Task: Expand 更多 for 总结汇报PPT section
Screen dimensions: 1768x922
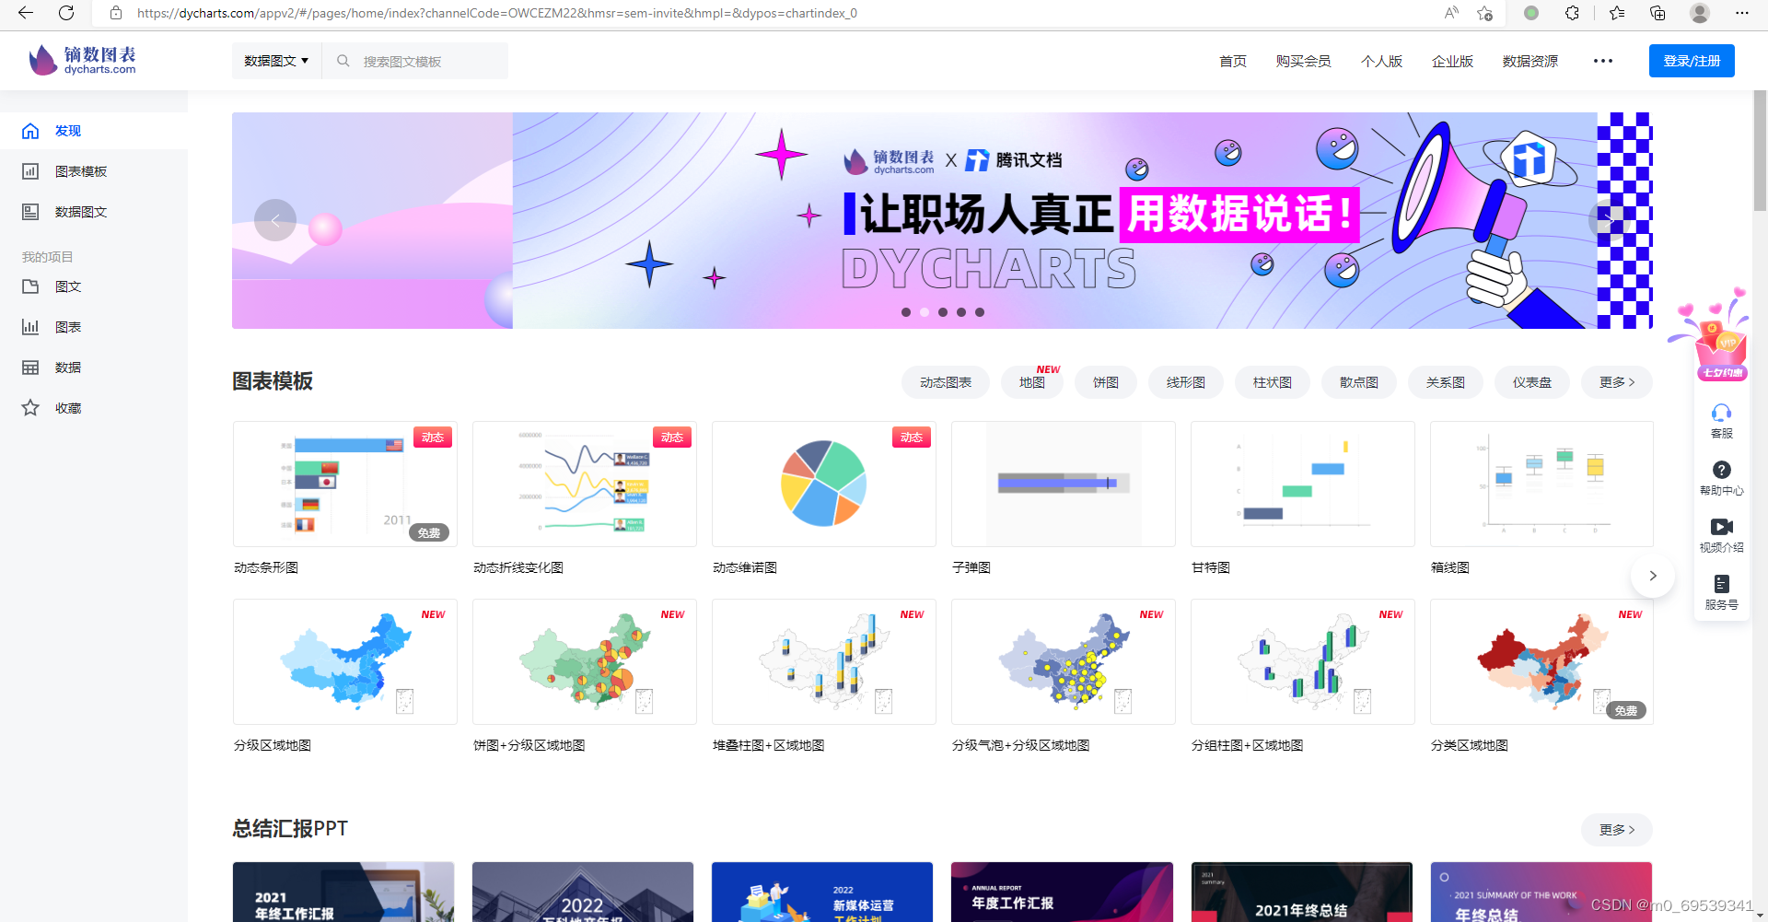Action: tap(1617, 830)
